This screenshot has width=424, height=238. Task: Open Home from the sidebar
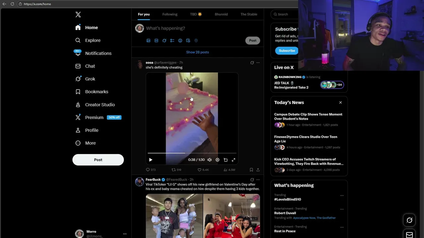pos(87,27)
